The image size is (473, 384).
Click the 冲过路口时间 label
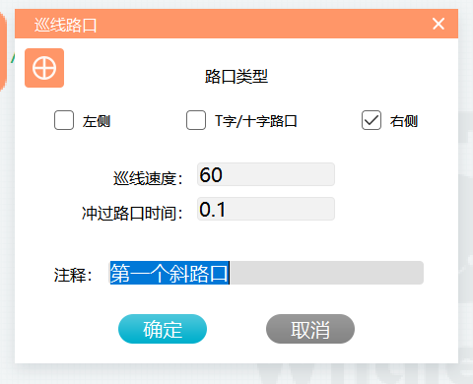(x=132, y=213)
